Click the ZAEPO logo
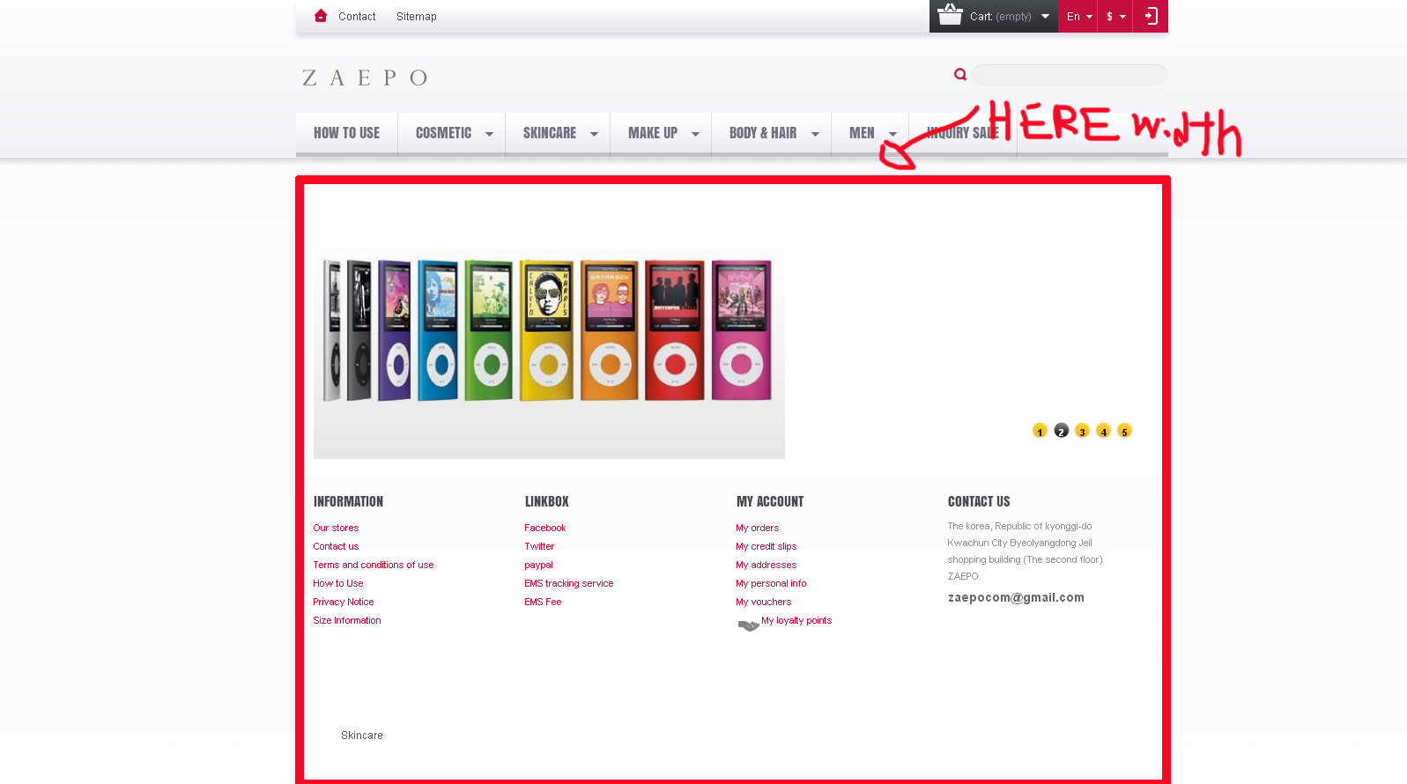Viewport: 1407px width, 784px height. click(x=365, y=78)
